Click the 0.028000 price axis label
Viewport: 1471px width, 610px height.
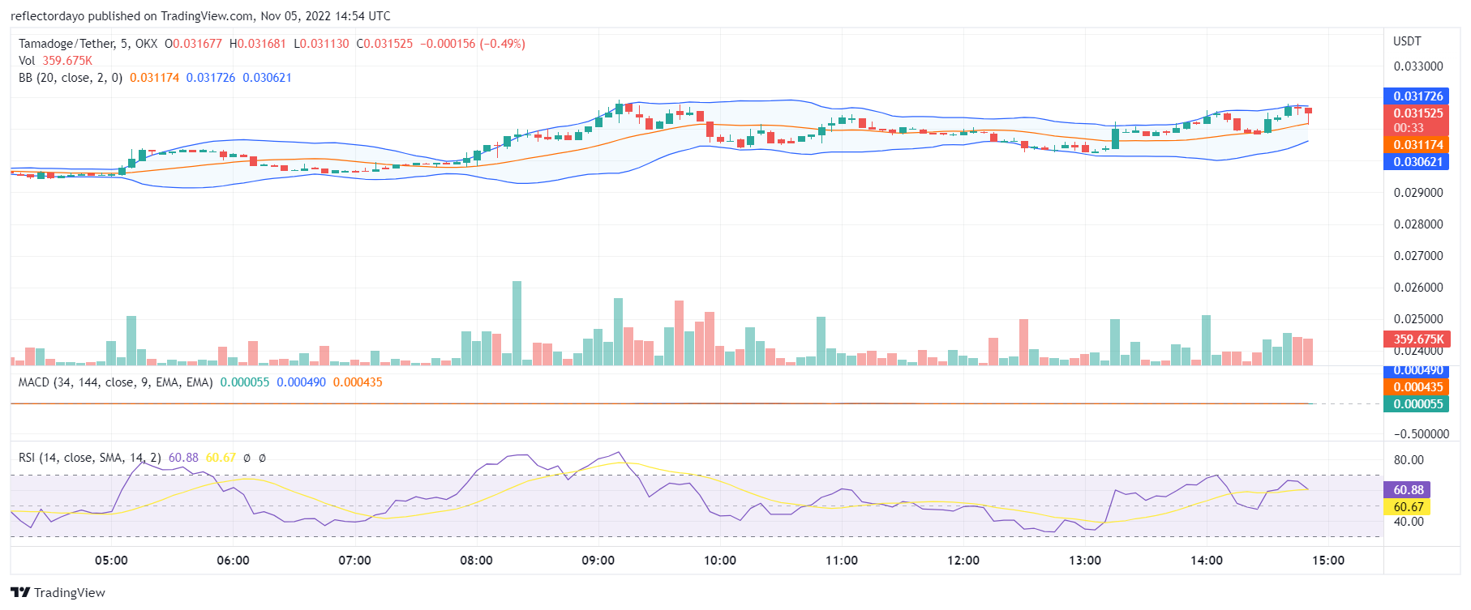[1418, 224]
